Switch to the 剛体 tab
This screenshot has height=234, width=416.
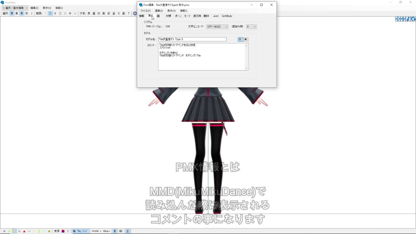point(206,16)
